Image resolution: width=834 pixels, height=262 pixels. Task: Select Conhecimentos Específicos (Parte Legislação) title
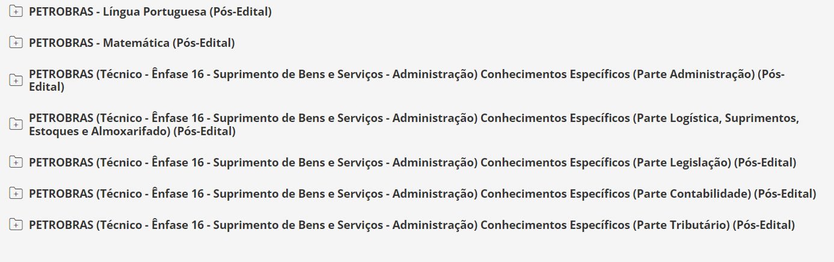412,162
